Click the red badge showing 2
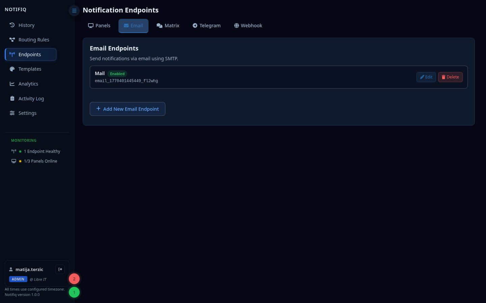Viewport: 486px width, 303px height. click(74, 279)
